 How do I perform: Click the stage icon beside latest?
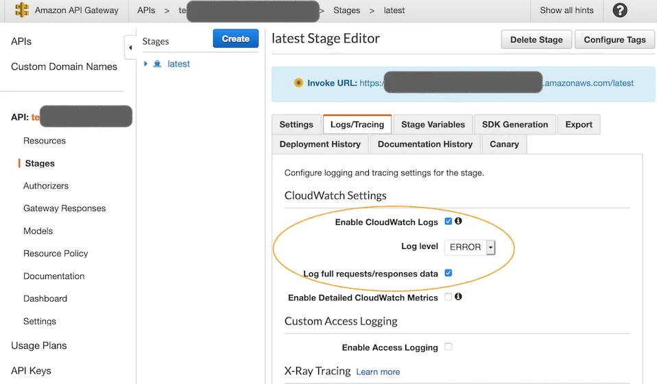click(x=157, y=64)
